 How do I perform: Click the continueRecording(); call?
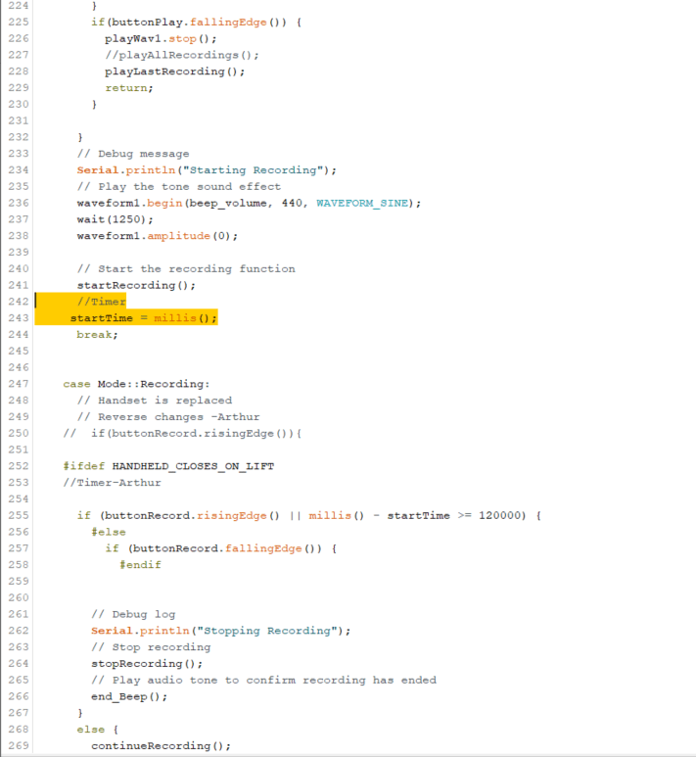(161, 746)
